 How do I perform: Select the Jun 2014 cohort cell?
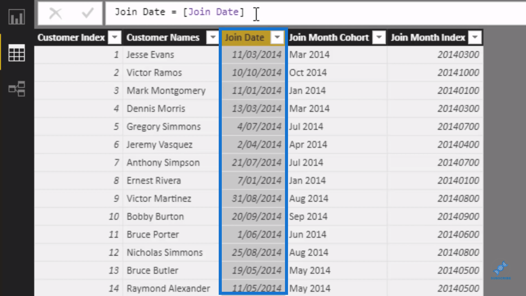coord(337,234)
